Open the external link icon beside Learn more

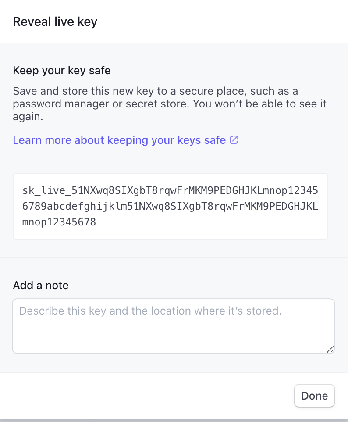pyautogui.click(x=234, y=140)
